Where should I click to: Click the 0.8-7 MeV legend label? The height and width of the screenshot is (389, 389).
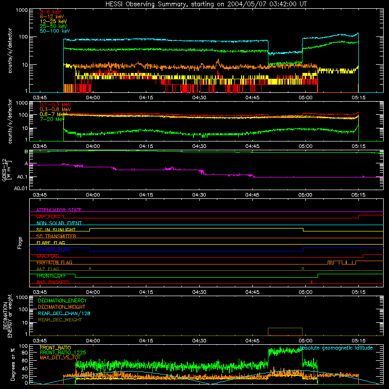[x=53, y=114]
